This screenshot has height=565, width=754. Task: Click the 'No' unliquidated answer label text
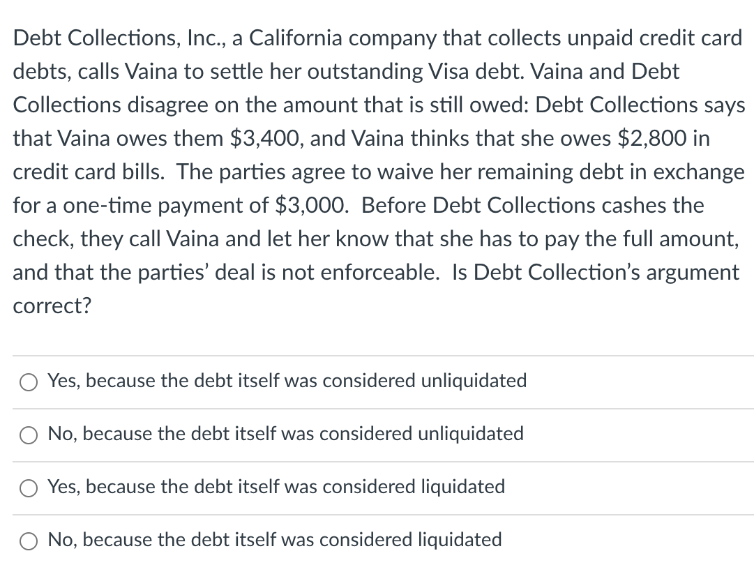(x=285, y=434)
